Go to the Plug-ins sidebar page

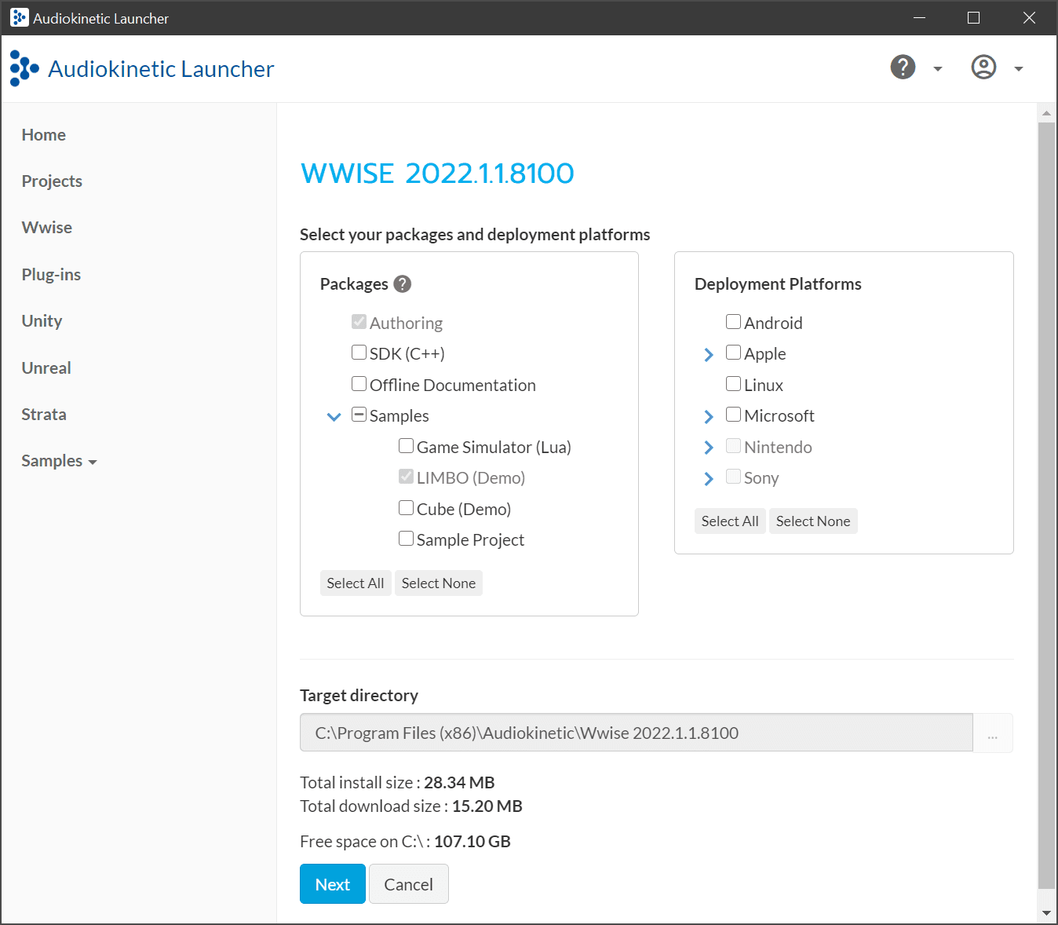point(51,275)
